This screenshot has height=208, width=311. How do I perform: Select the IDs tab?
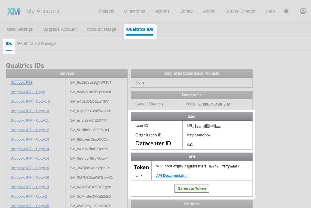pos(9,43)
